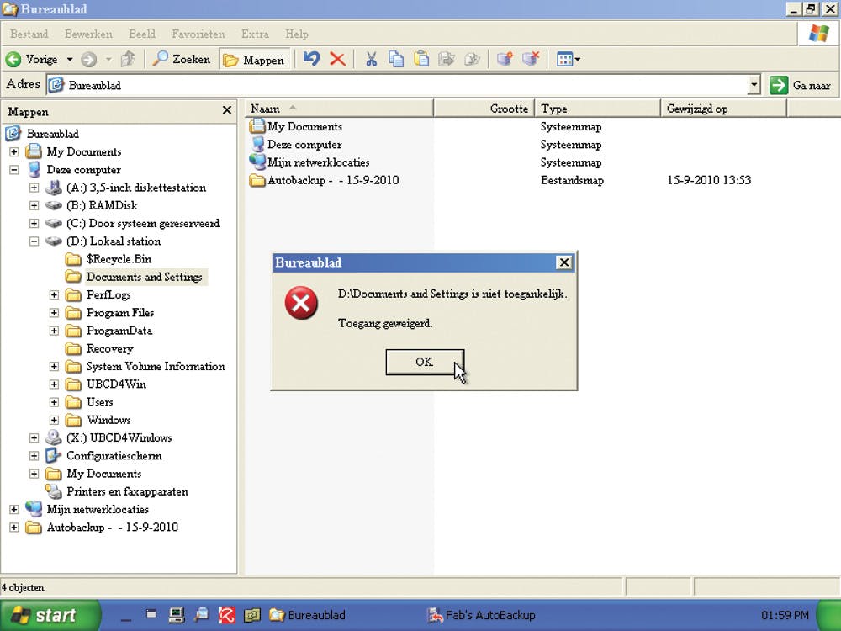The image size is (841, 631).
Task: Click into the Adres address field
Action: pos(397,85)
